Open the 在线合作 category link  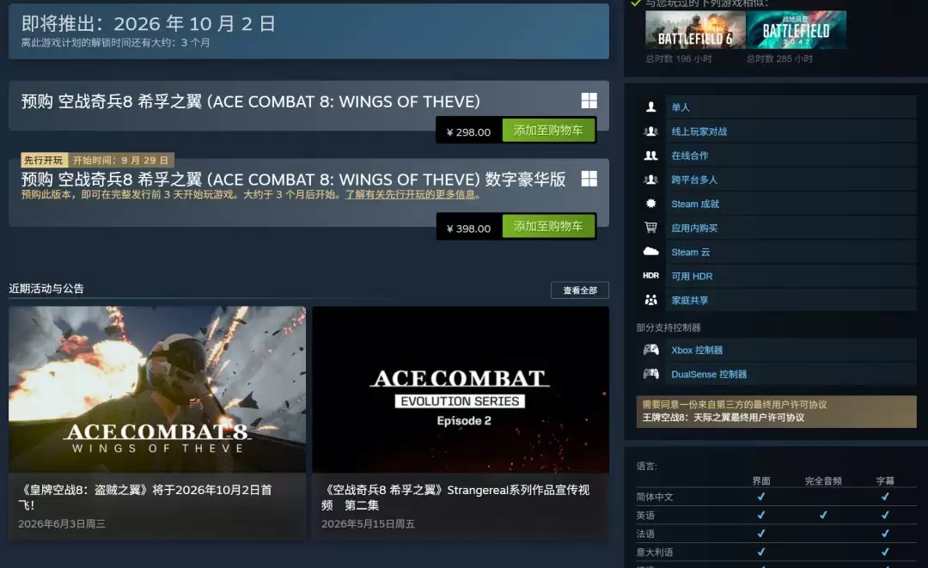tap(689, 156)
